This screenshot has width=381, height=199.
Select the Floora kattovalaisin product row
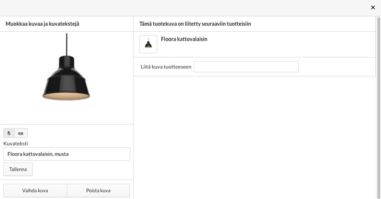[x=254, y=44]
